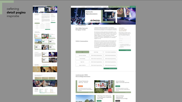This screenshot has width=182, height=102.
Task: Open Brein en Gedrag inspiratiesessie event title
Action: (122, 97)
